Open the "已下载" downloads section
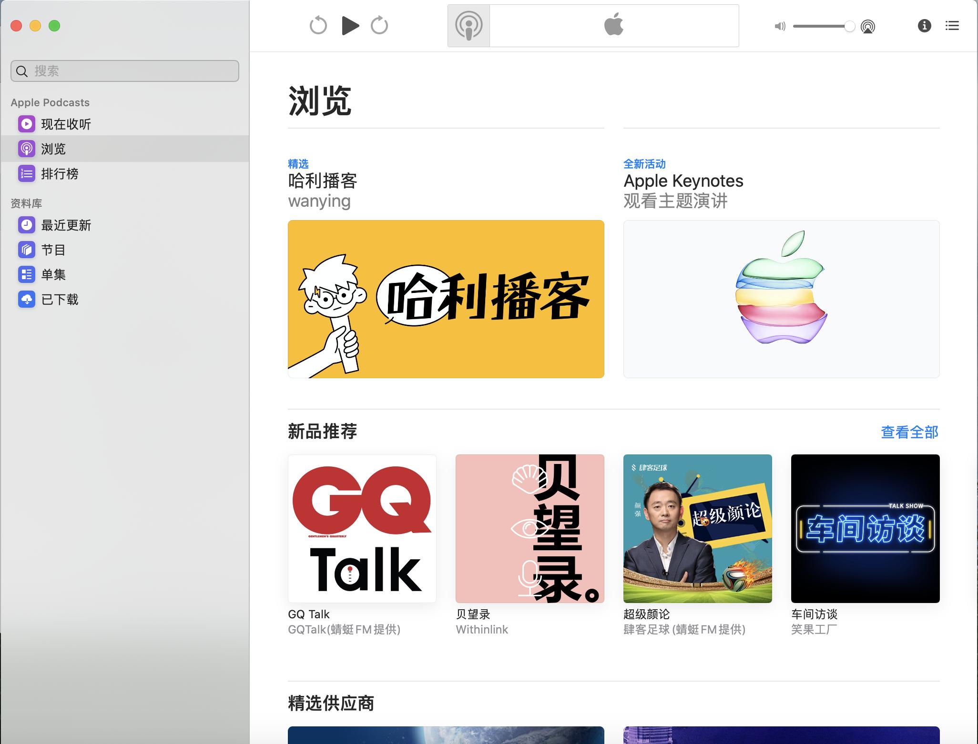The width and height of the screenshot is (978, 744). [60, 299]
